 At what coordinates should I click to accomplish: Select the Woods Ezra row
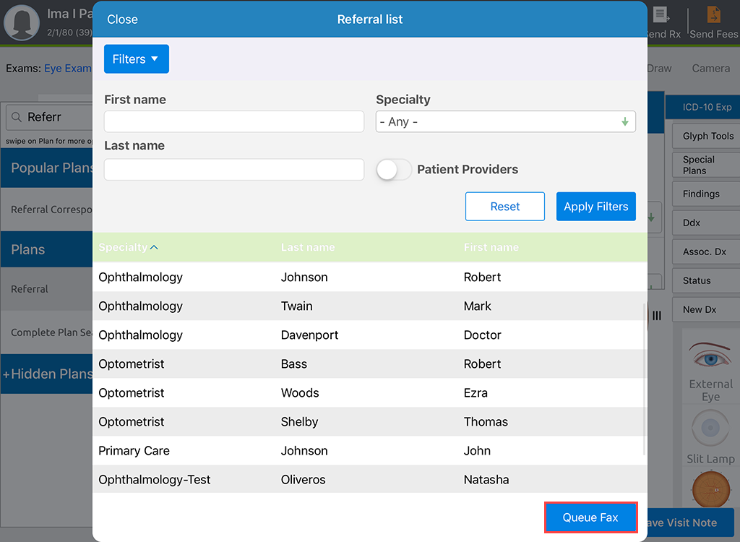369,393
